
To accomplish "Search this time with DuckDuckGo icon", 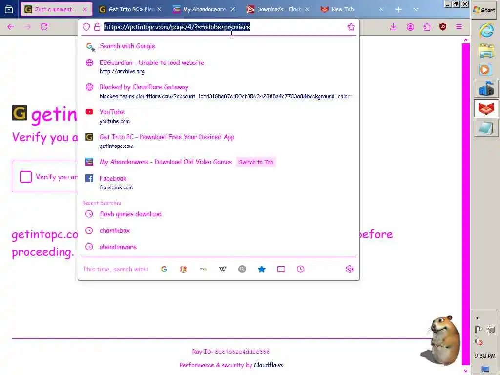I will [x=184, y=269].
